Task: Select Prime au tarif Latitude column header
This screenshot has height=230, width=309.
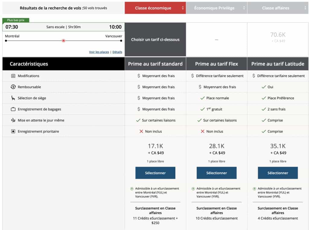Action: 278,64
